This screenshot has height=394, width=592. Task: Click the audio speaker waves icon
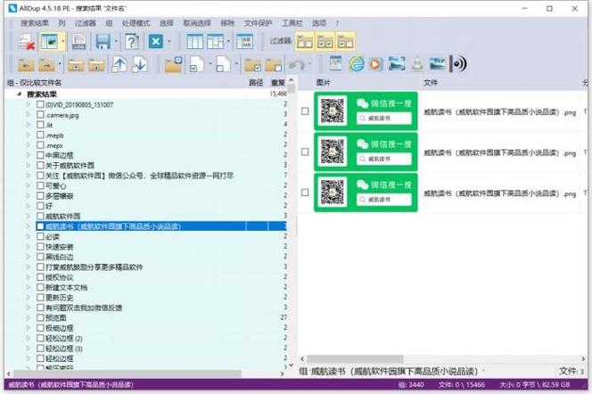[x=458, y=64]
